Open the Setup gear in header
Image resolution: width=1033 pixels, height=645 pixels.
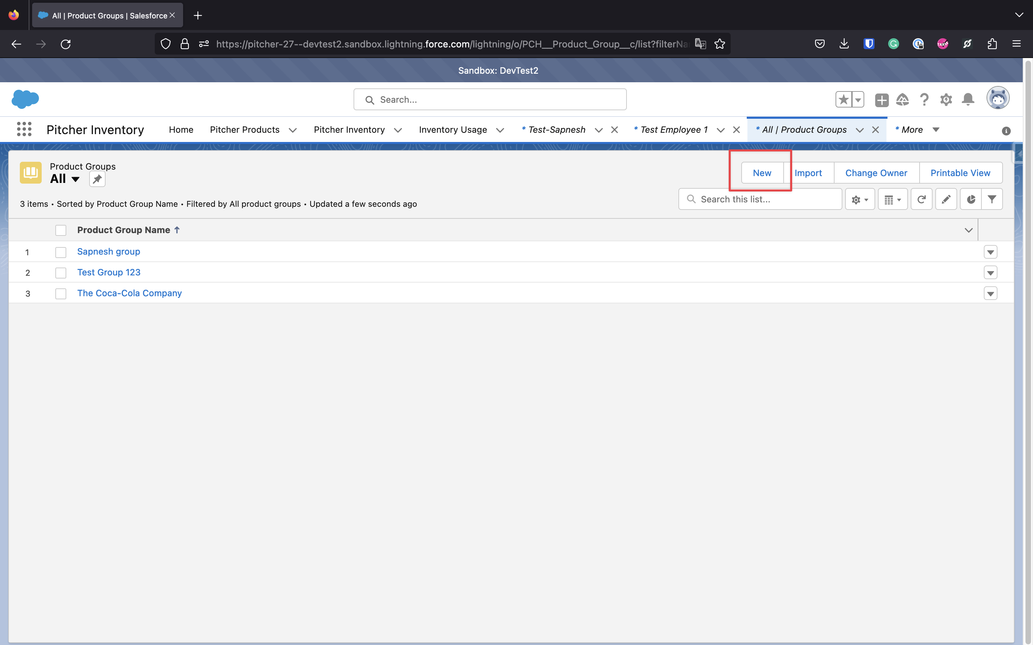tap(946, 100)
